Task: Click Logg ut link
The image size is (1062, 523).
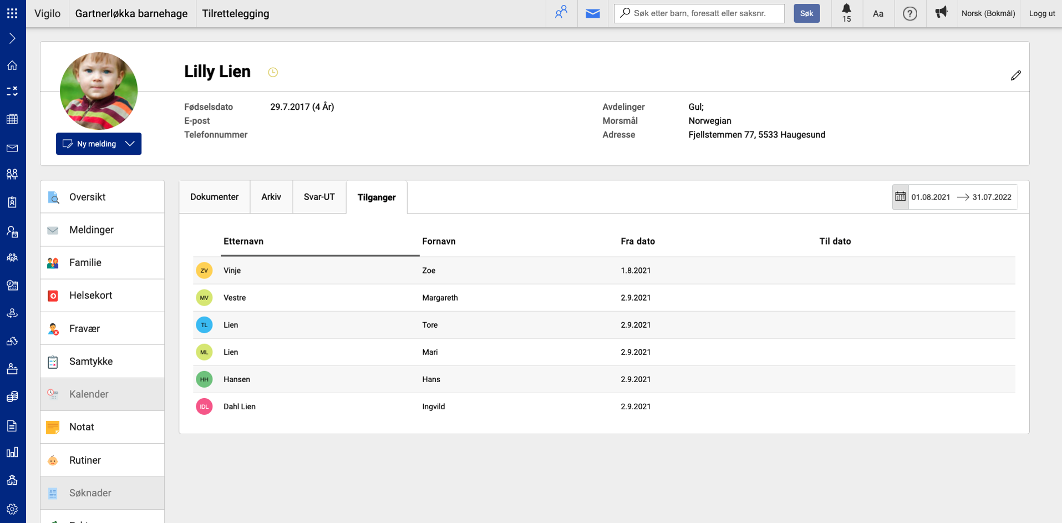Action: click(1041, 13)
